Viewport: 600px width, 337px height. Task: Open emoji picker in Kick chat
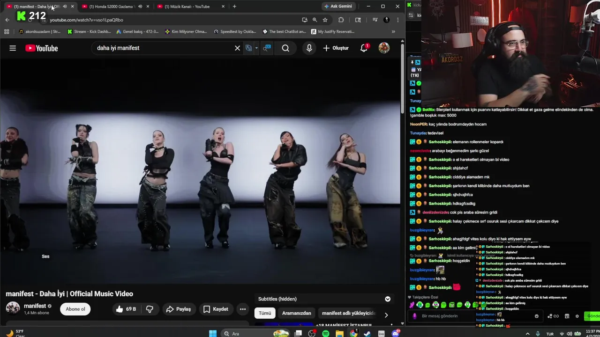pyautogui.click(x=537, y=316)
